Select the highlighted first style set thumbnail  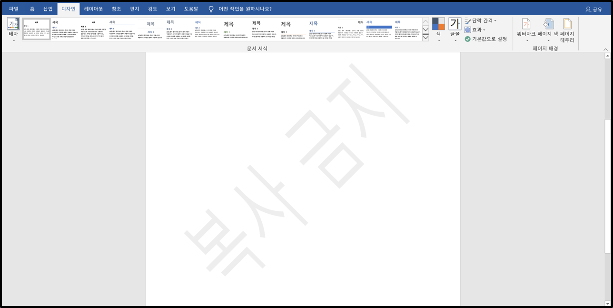pos(36,30)
